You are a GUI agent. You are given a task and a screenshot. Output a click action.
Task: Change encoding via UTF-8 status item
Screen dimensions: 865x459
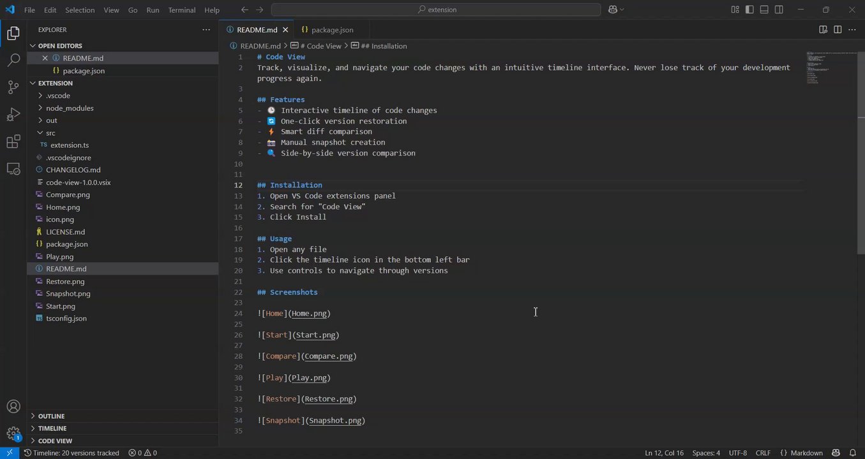(737, 453)
